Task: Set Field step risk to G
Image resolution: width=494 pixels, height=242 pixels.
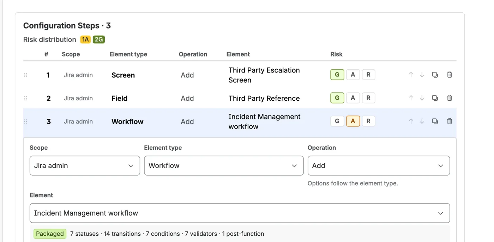Action: (337, 98)
